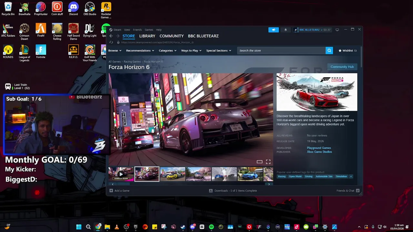
Task: Expand the Browse dropdown
Action: click(115, 51)
